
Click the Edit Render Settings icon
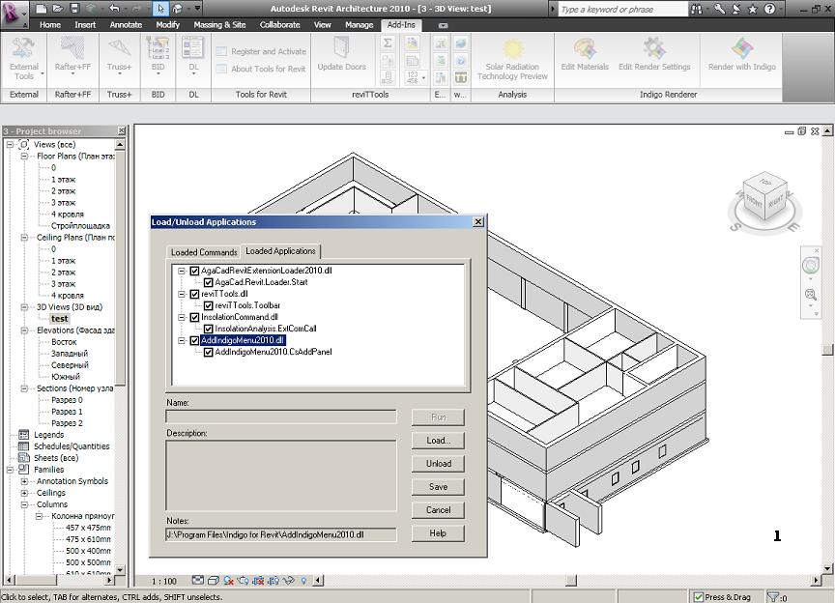click(654, 48)
